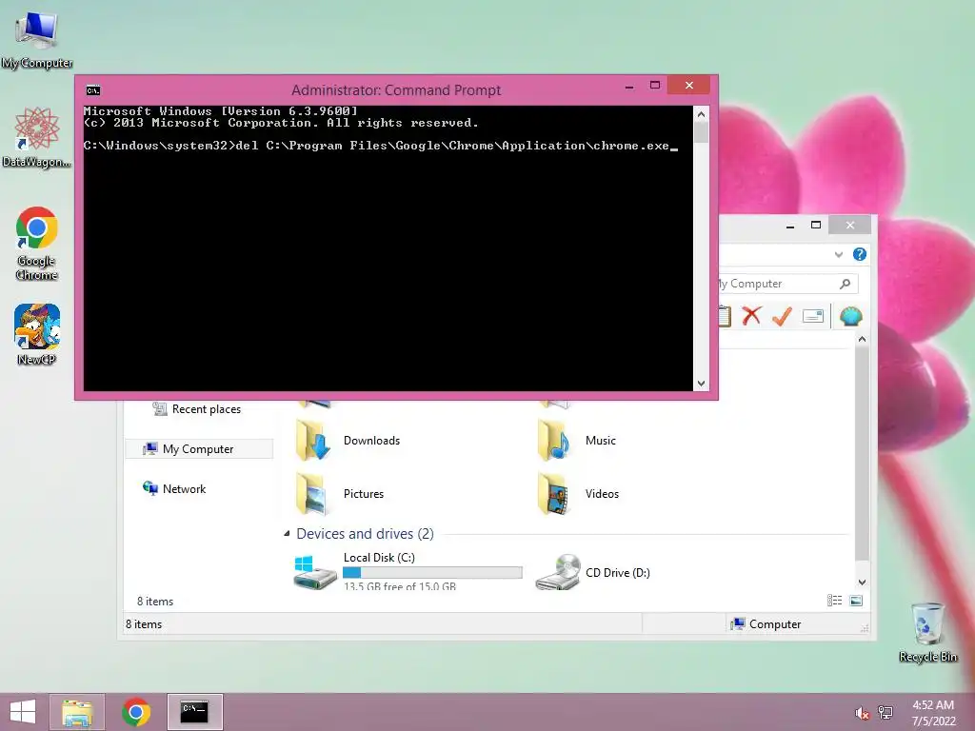Viewport: 975px width, 731px height.
Task: Close the File Explorer window
Action: click(850, 225)
